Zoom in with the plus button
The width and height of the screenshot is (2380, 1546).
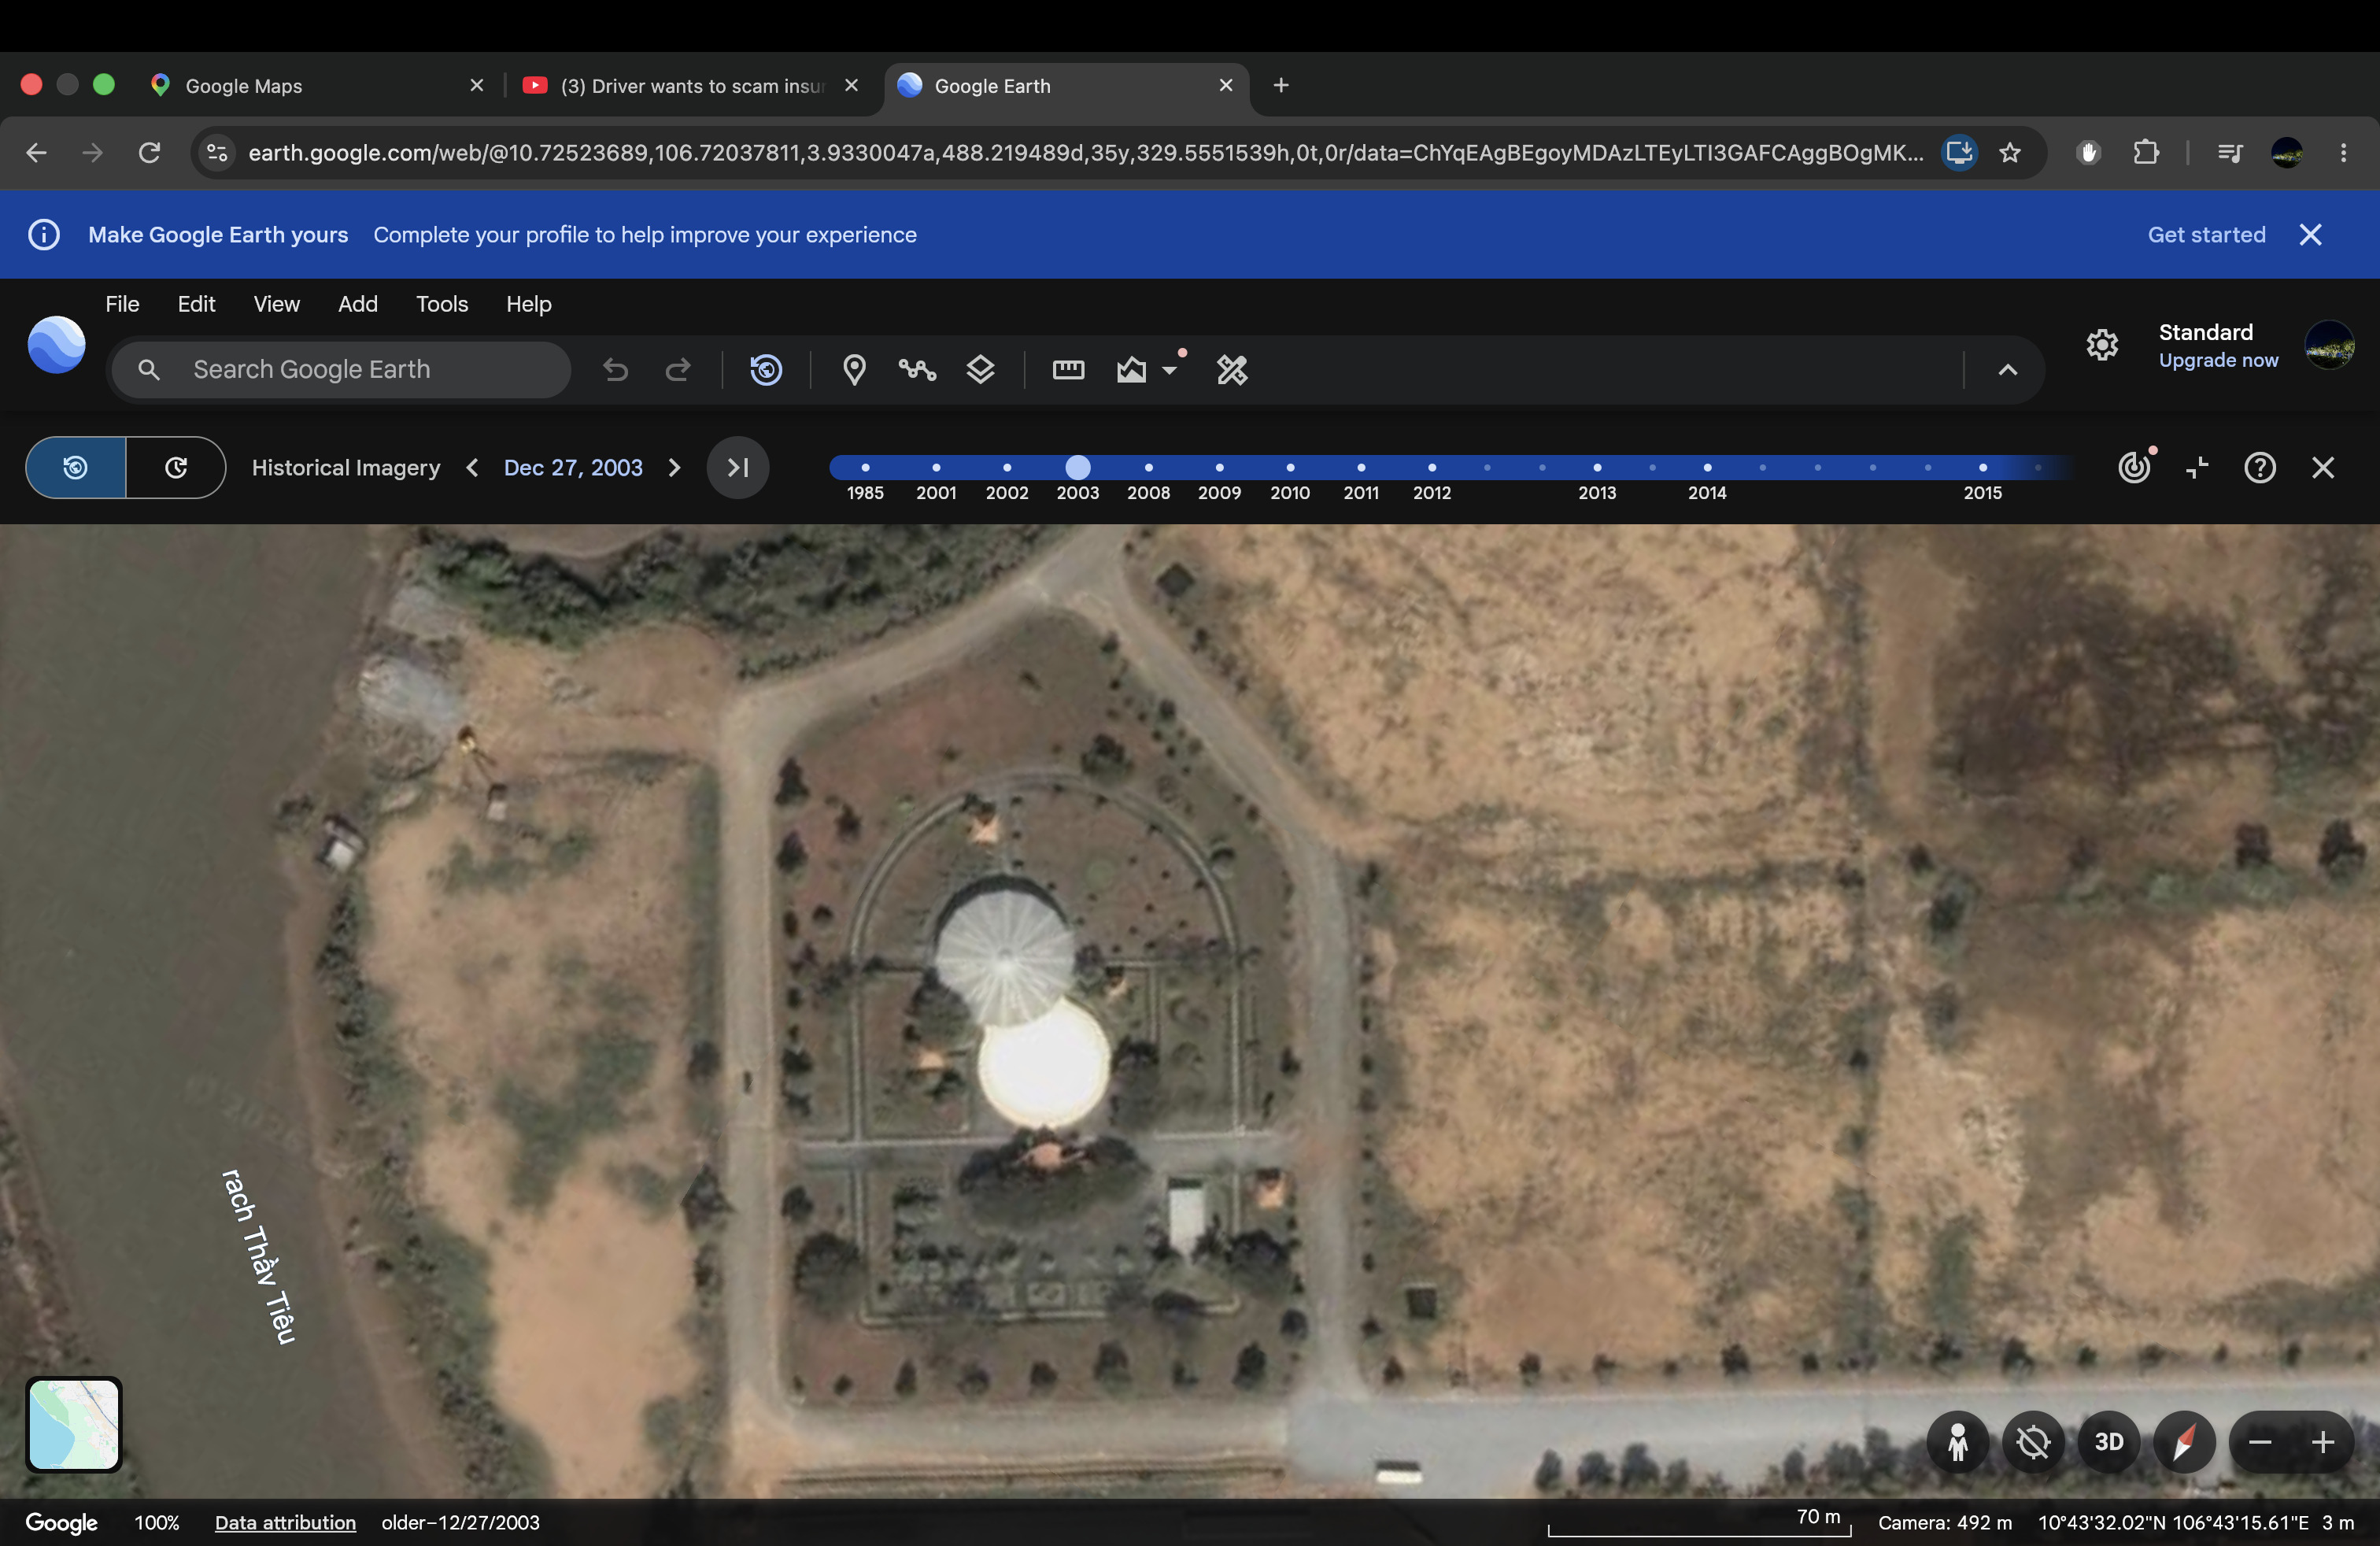pyautogui.click(x=2323, y=1442)
